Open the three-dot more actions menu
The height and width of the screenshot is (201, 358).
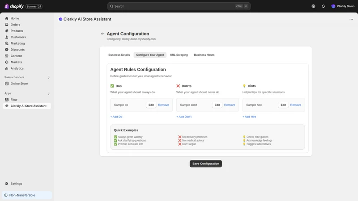[351, 19]
